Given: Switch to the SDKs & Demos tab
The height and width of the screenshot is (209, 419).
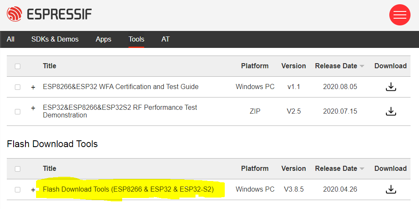Looking at the screenshot, I should tap(55, 39).
